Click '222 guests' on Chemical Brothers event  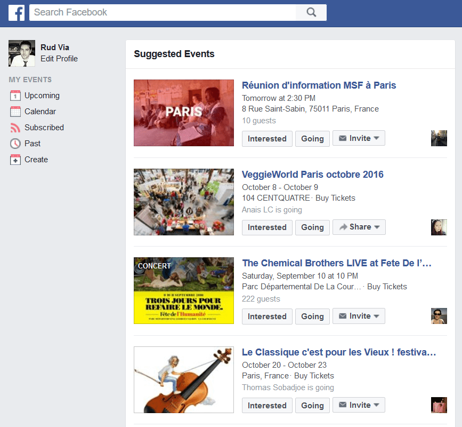point(261,299)
